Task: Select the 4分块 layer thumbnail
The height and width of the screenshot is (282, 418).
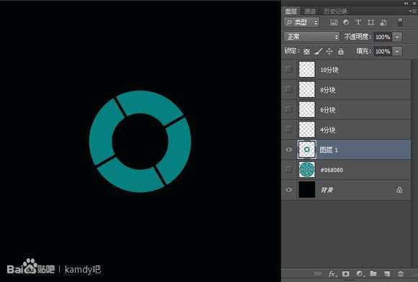Action: pyautogui.click(x=307, y=129)
